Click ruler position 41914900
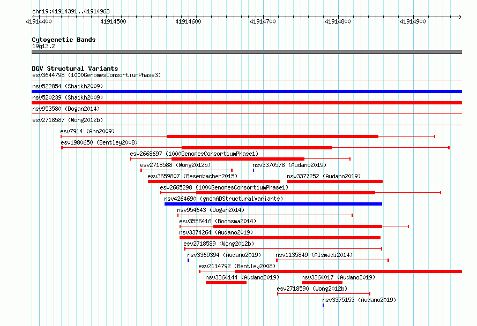477x326 pixels. 413,21
